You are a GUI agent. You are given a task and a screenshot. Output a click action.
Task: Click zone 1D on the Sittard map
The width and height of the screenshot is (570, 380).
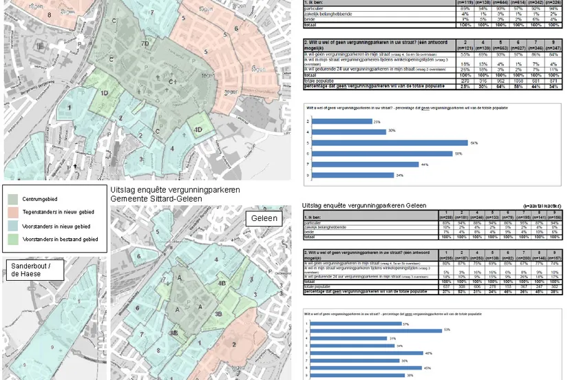coord(104,93)
